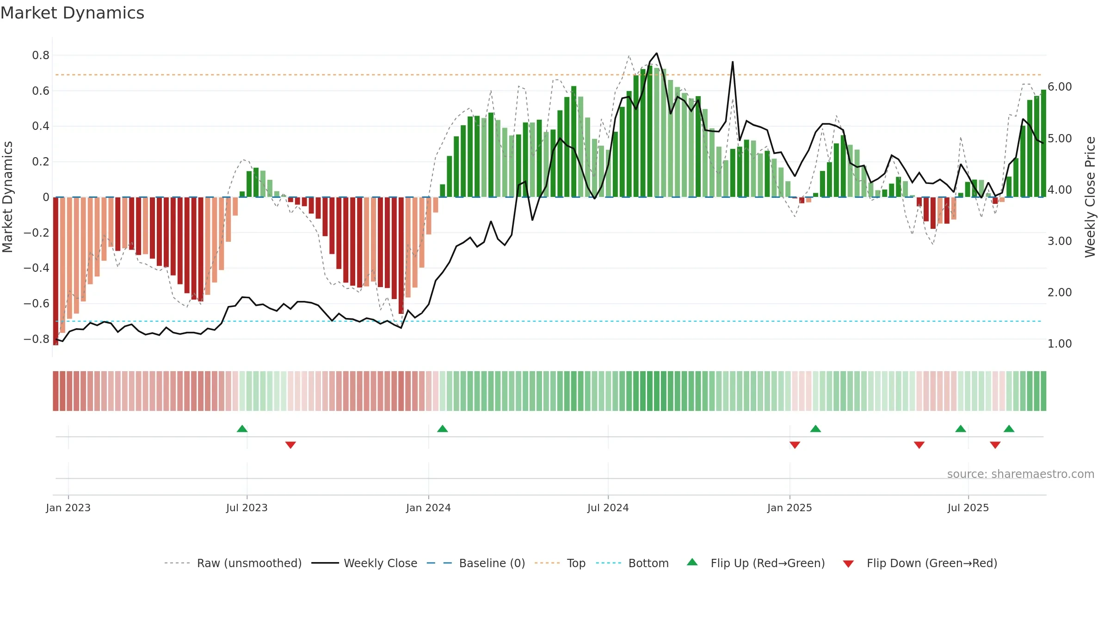
Task: Toggle the Baseline (0) legend entry
Action: 476,563
